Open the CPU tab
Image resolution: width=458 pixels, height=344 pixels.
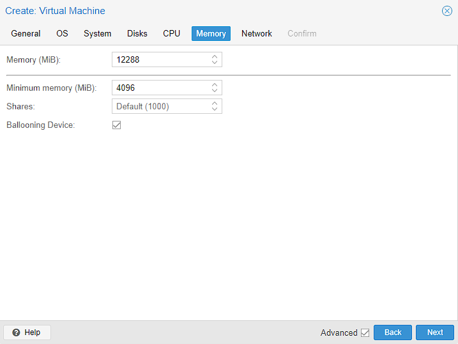(171, 33)
